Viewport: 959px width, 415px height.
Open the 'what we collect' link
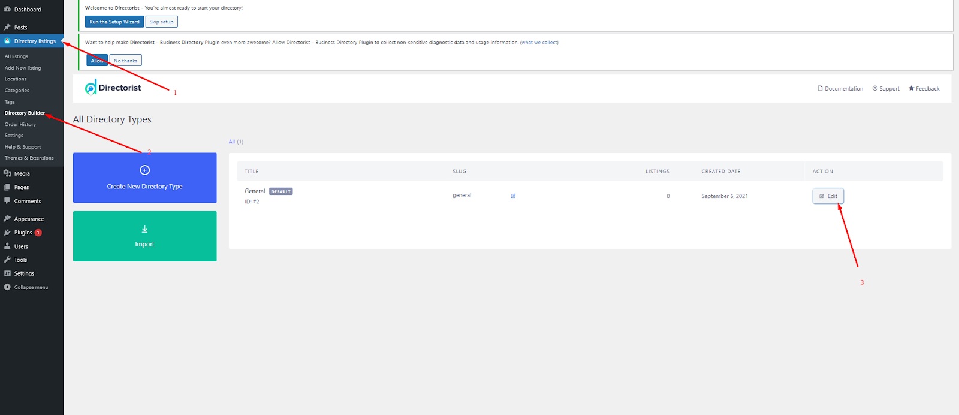(x=539, y=43)
